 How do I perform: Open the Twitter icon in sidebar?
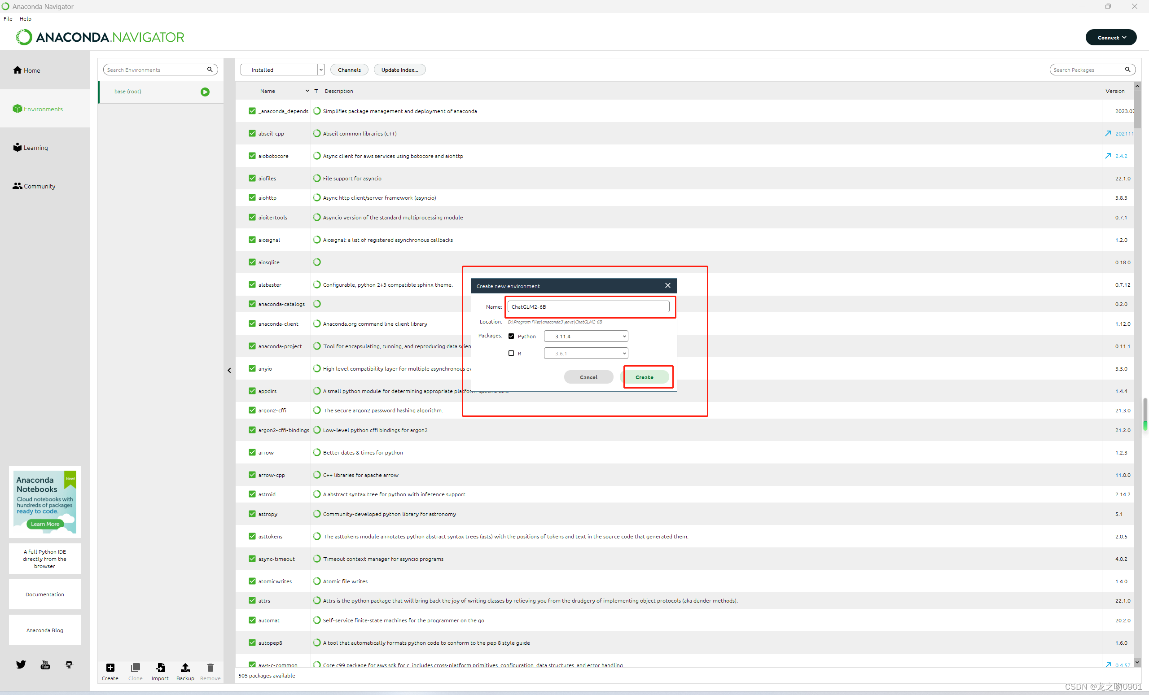pos(21,664)
